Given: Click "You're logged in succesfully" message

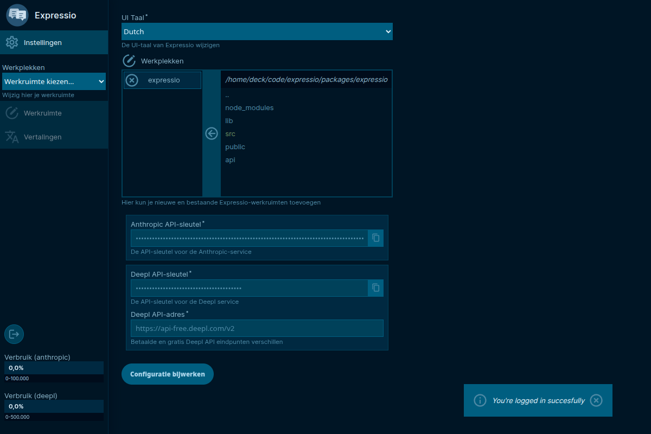Looking at the screenshot, I should [539, 400].
